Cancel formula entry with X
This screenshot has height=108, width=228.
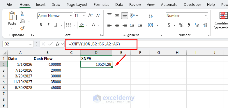(43, 44)
